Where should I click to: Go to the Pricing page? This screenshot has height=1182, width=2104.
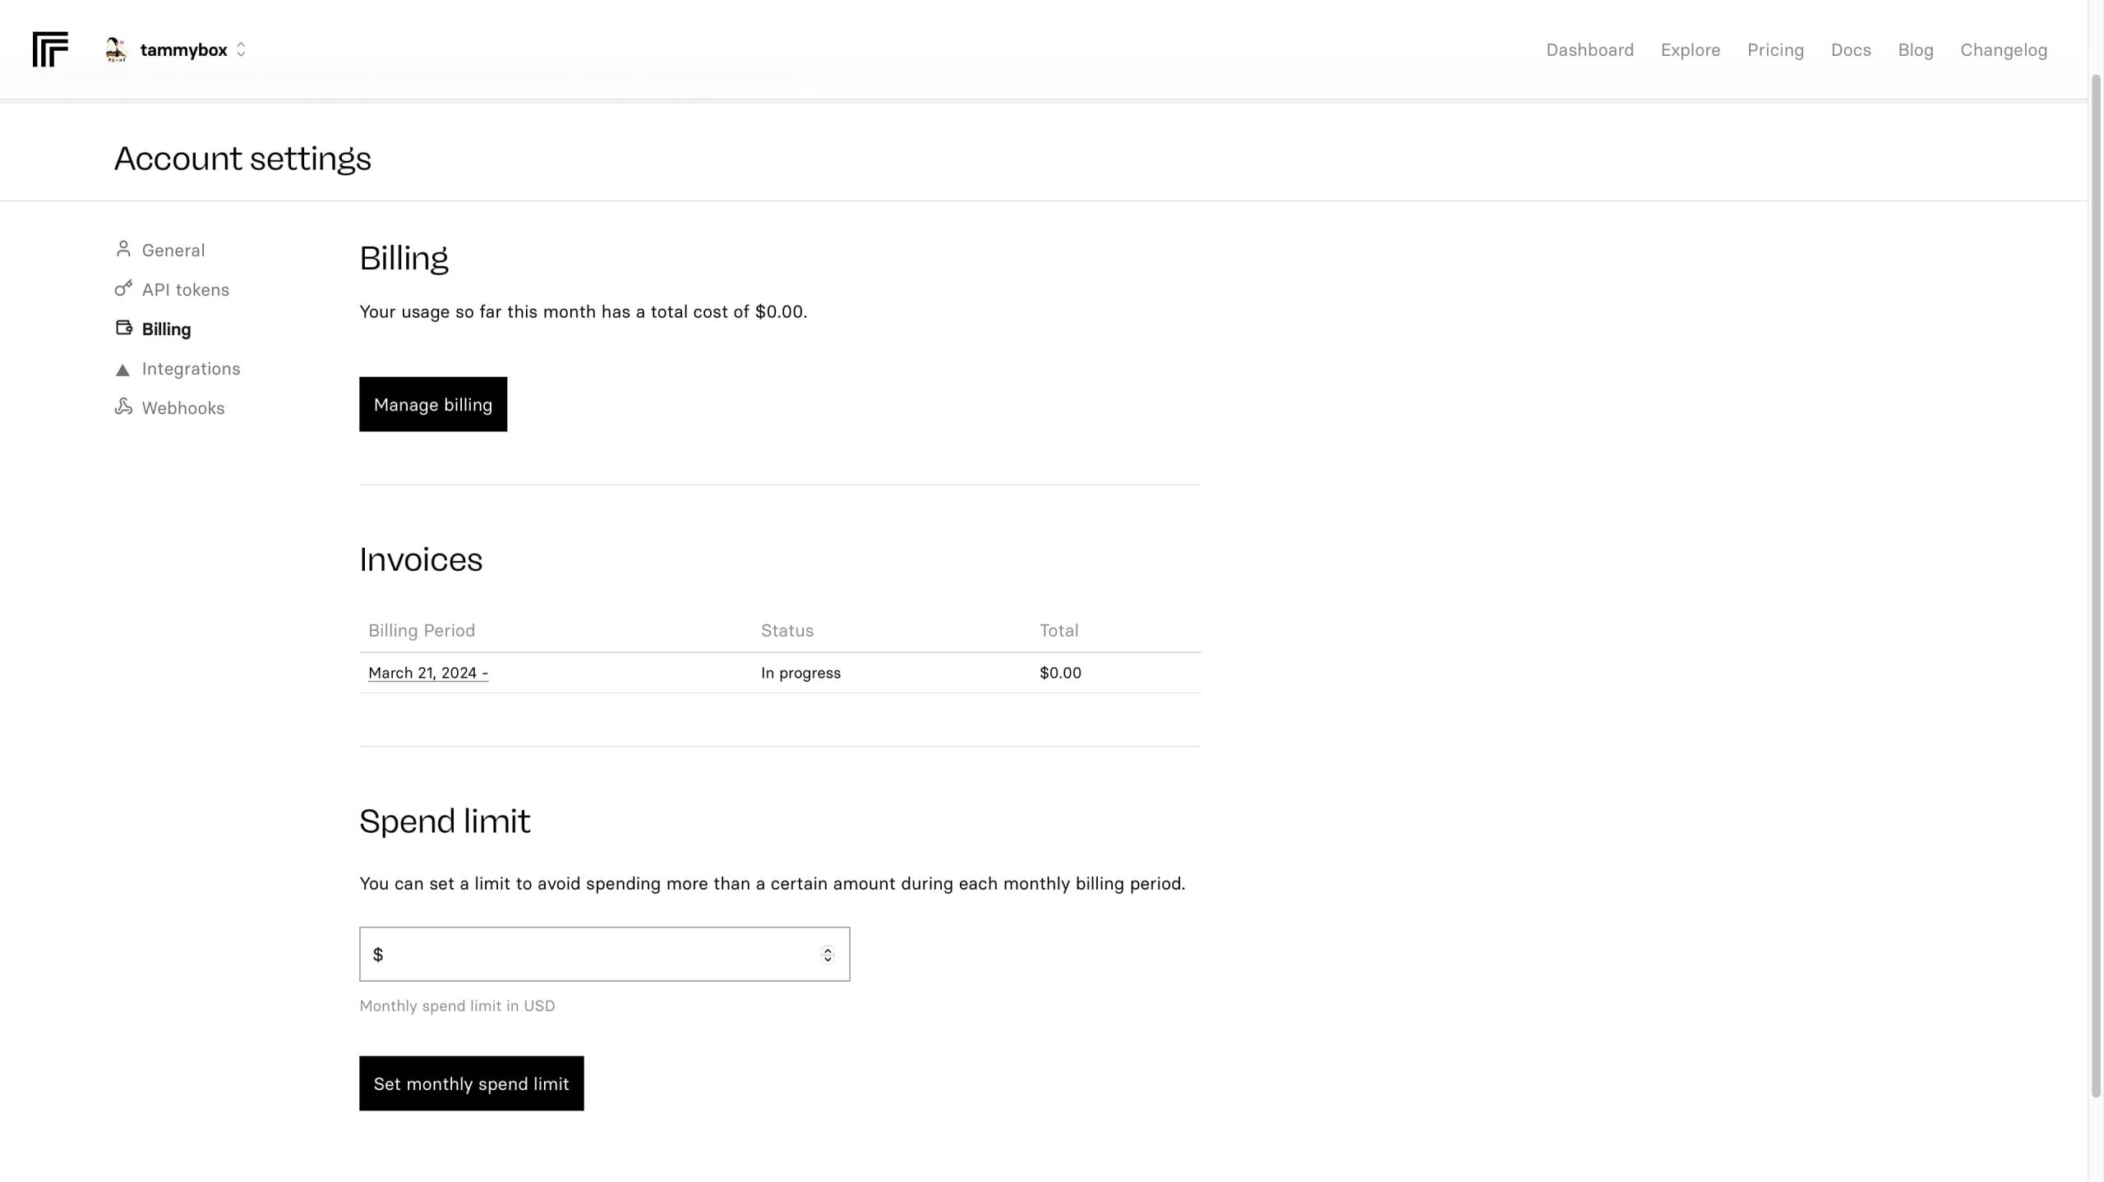click(x=1775, y=49)
